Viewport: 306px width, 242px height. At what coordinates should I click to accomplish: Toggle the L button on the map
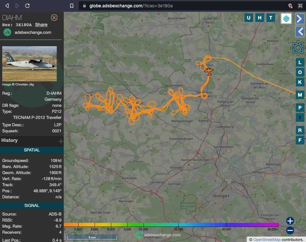(x=300, y=62)
